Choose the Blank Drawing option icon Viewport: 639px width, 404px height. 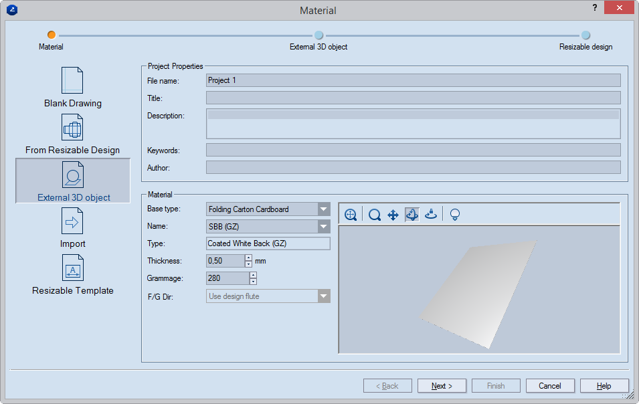(x=72, y=80)
